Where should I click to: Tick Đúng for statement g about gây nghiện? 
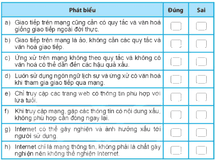click(176, 133)
